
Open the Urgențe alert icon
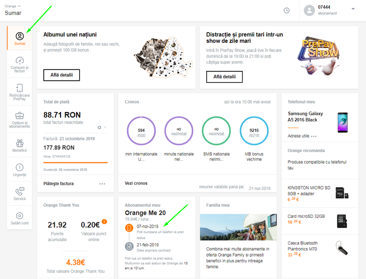20,167
